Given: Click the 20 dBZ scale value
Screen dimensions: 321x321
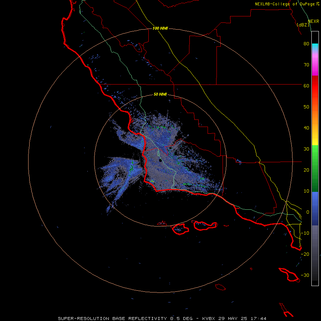Looking at the screenshot, I should click(x=306, y=170).
